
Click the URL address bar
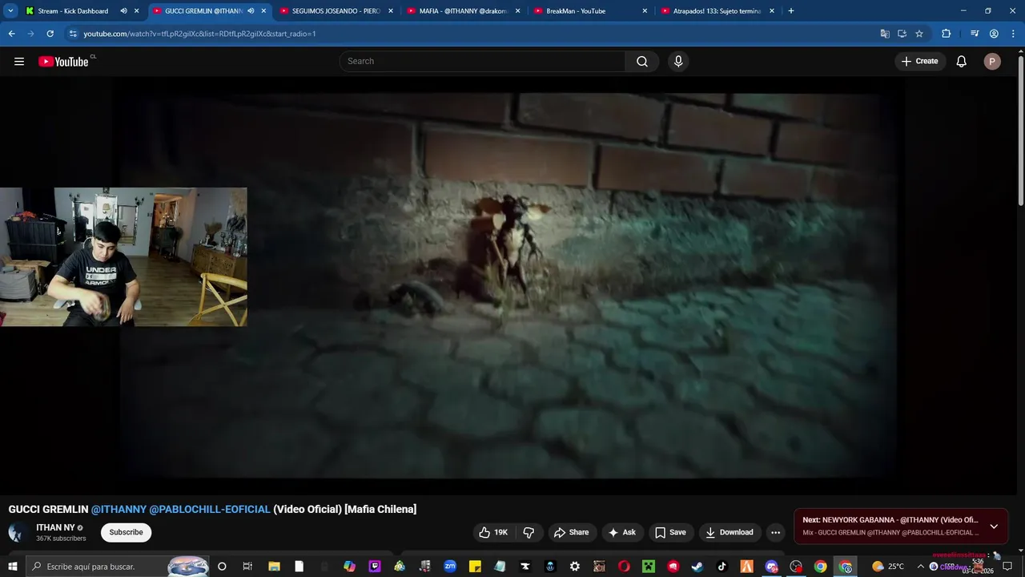472,34
